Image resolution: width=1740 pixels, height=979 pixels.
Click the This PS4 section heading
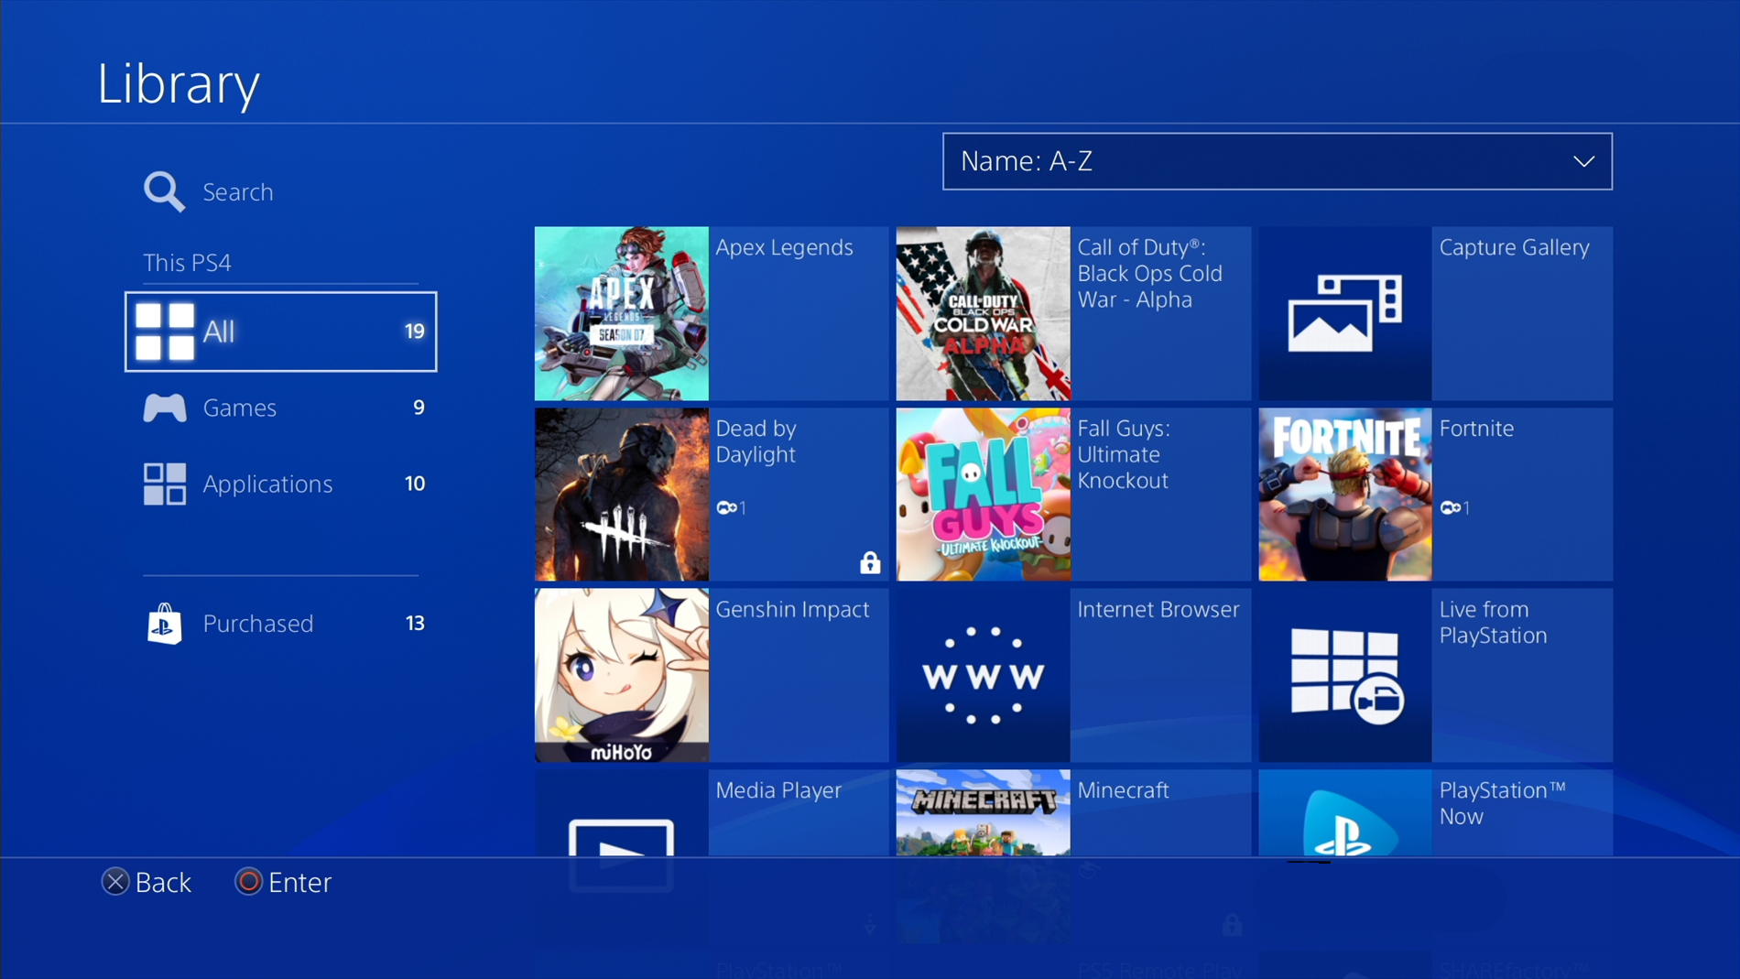pyautogui.click(x=187, y=263)
